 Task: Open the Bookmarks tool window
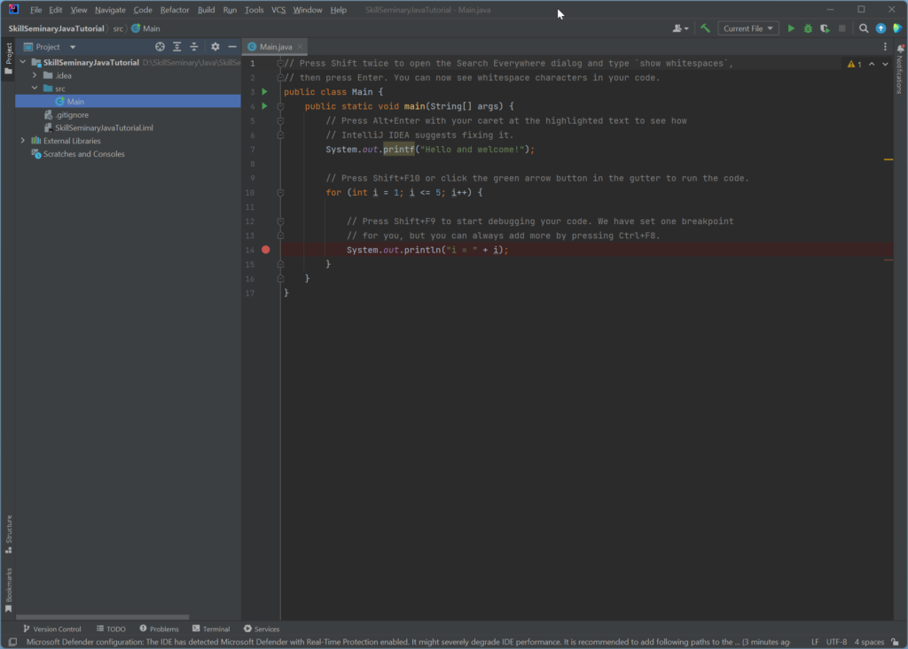(8, 590)
